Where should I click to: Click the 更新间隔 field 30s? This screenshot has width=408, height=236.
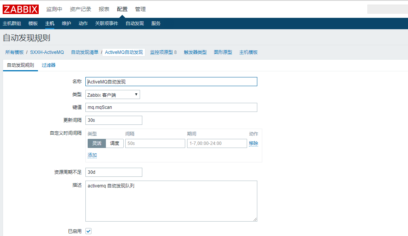[x=114, y=120]
